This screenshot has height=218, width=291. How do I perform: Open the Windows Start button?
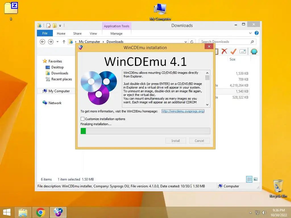pos(7,212)
